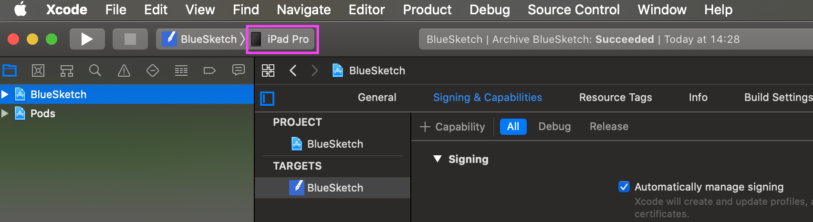Click the add Capability button
Viewport: 813px width, 222px height.
pyautogui.click(x=452, y=127)
